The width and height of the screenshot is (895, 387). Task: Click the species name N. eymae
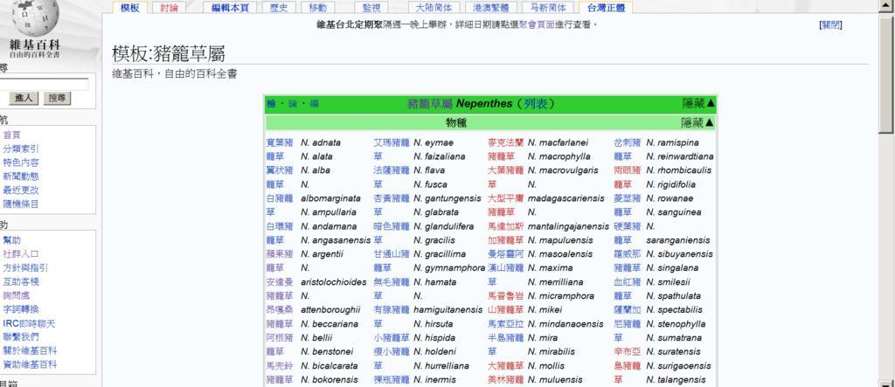[434, 142]
